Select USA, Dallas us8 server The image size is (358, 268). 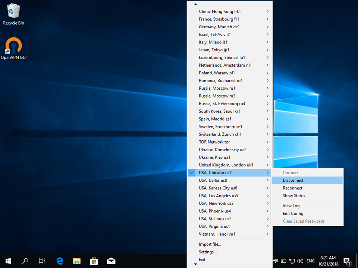(x=229, y=181)
